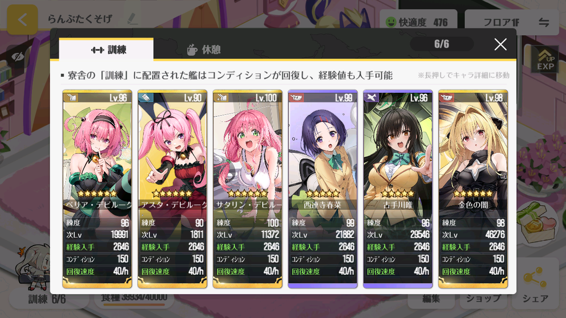Tap the 快適度 476 comfort smiley indicator
The height and width of the screenshot is (318, 566).
[418, 22]
